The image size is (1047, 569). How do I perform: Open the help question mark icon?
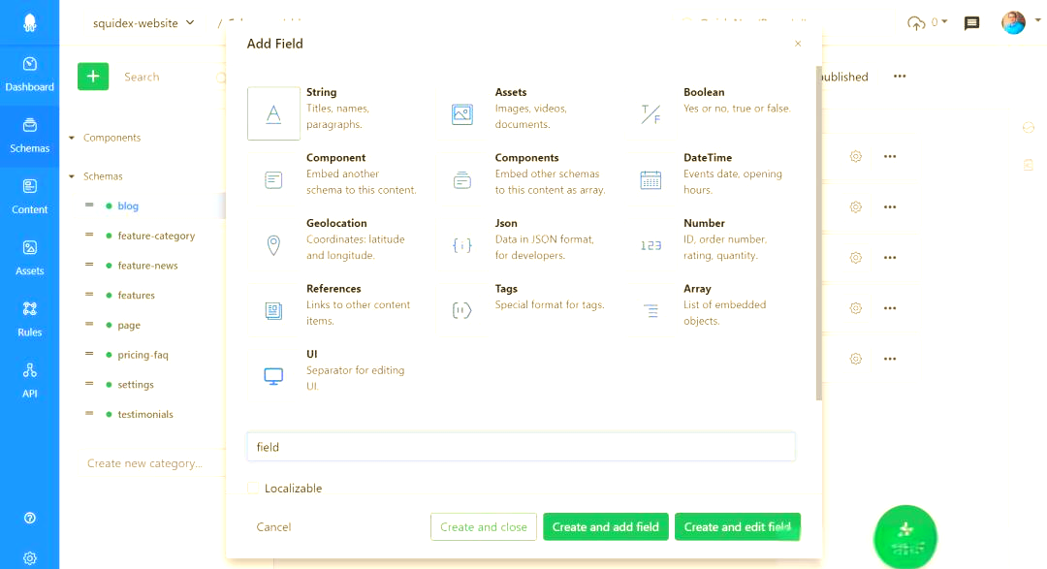29,519
